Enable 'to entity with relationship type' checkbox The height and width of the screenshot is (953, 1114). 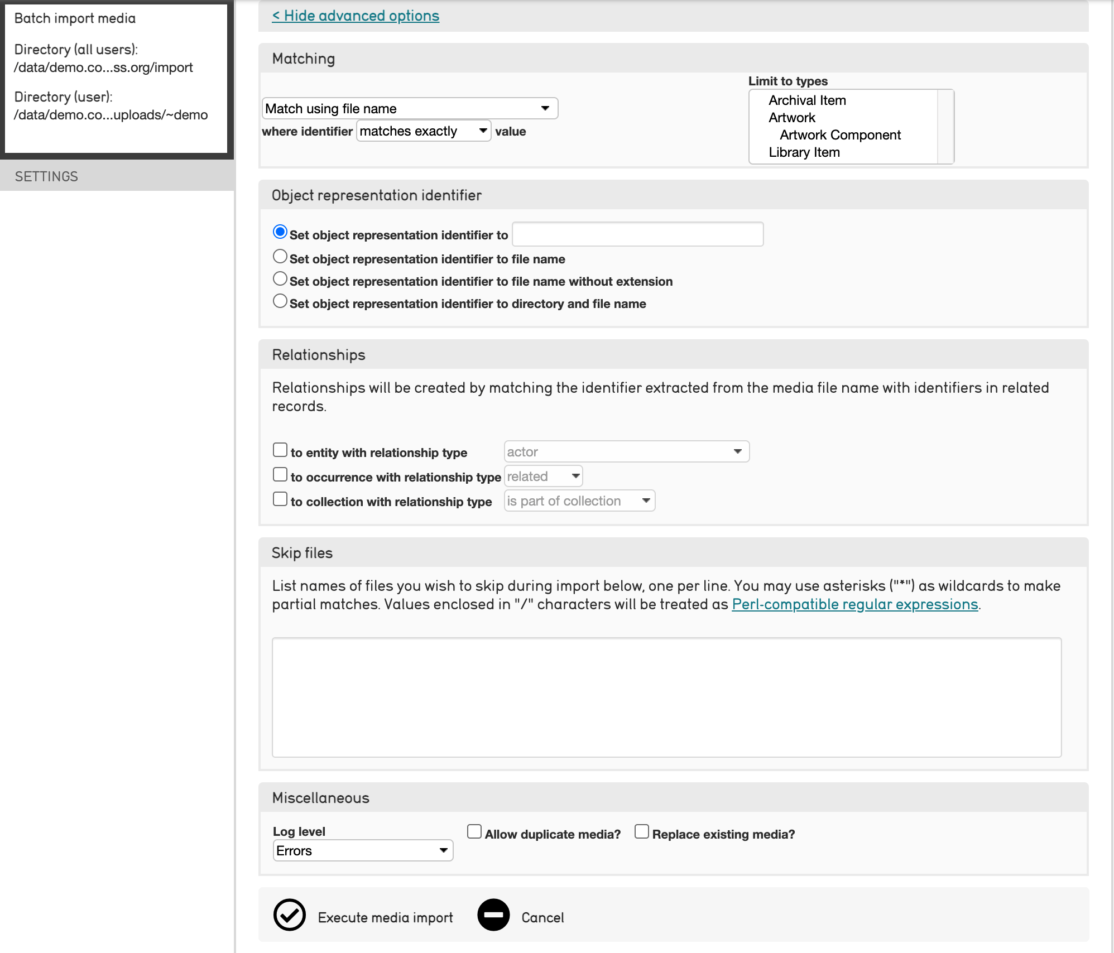click(x=280, y=450)
